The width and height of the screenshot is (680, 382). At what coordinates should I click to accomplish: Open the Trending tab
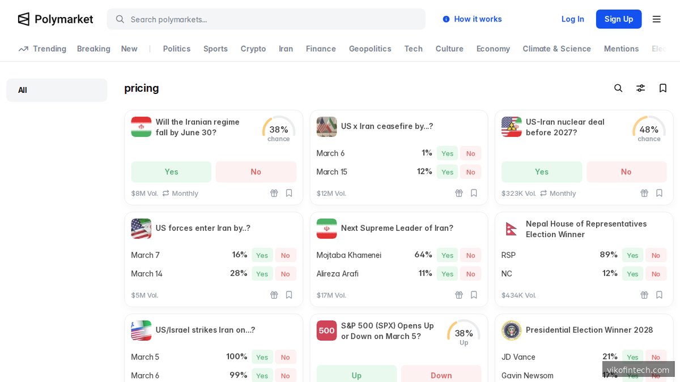point(42,49)
